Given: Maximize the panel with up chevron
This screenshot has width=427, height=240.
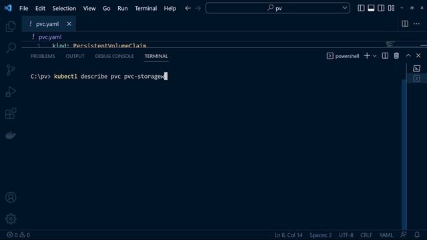Looking at the screenshot, I should point(408,55).
